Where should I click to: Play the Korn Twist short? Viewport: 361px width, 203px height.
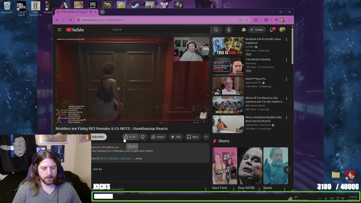pyautogui.click(x=225, y=166)
